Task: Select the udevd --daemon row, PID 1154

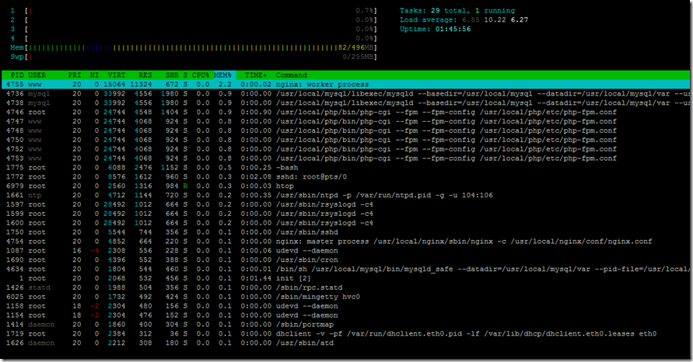Action: (x=345, y=315)
